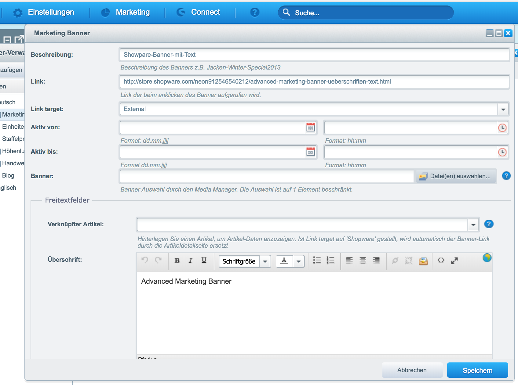The height and width of the screenshot is (385, 518).
Task: Expand the Verknüpfter Artikel combo box
Action: click(x=473, y=225)
